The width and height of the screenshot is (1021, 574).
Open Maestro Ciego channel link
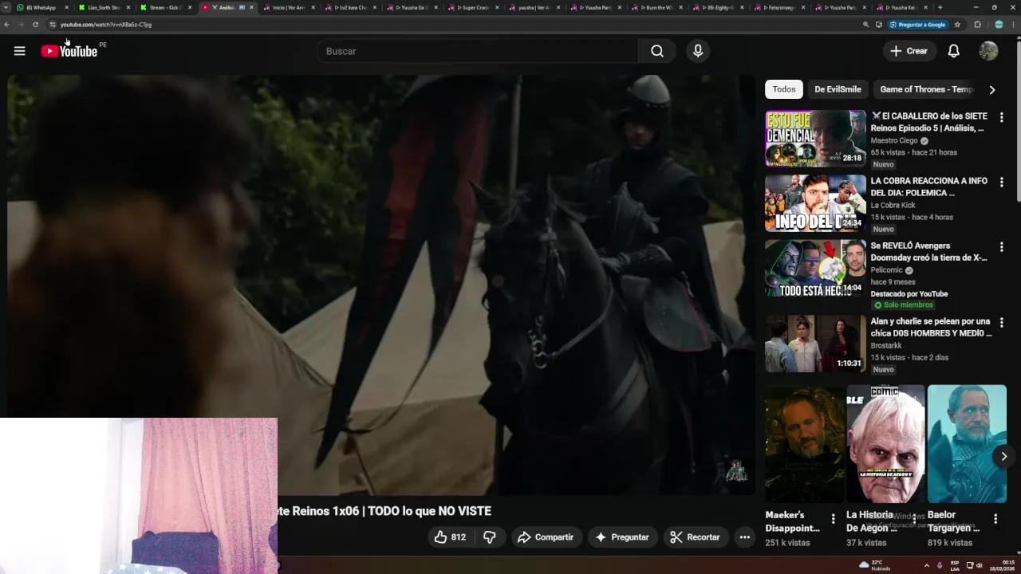(894, 140)
